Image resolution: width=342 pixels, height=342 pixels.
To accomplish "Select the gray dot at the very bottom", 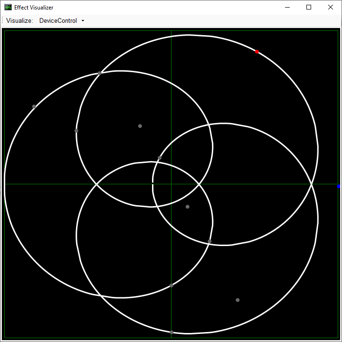I will [x=171, y=332].
